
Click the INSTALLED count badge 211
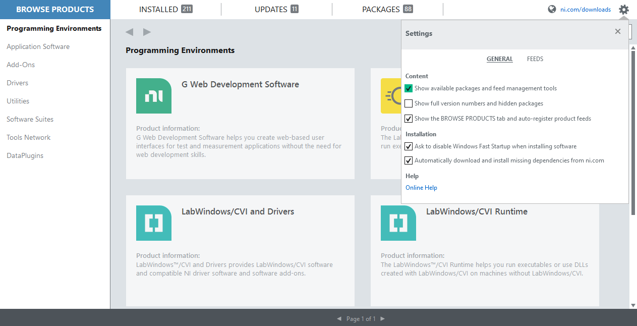click(187, 10)
